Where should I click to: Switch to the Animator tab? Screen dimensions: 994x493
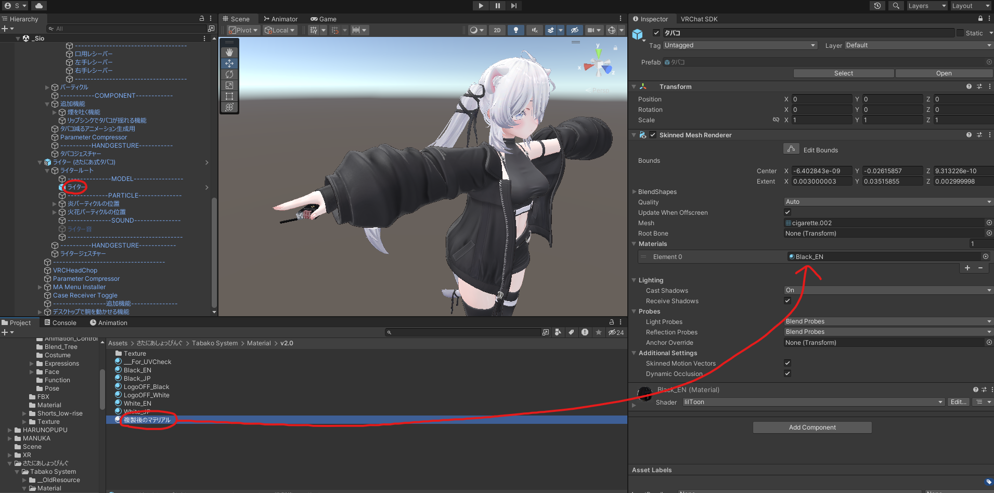tap(281, 19)
